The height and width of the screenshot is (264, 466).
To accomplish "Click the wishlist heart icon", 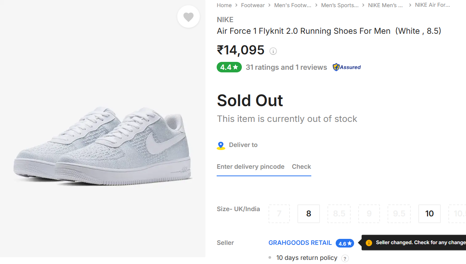I will (189, 17).
